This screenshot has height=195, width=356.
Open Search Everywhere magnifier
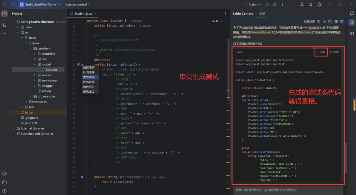tap(311, 4)
